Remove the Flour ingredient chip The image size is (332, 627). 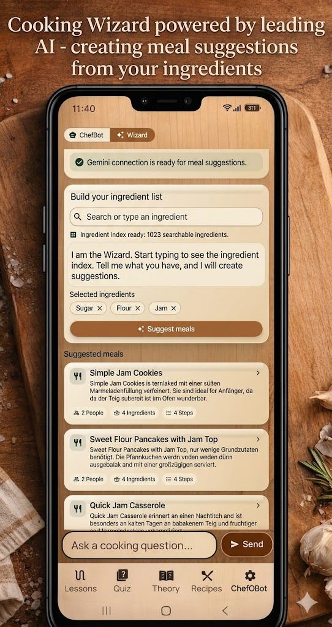[137, 309]
